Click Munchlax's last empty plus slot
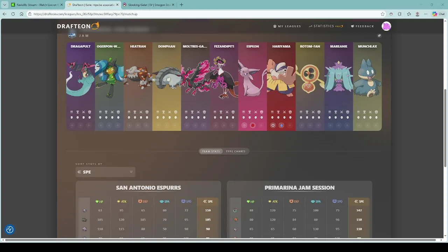 (376, 125)
